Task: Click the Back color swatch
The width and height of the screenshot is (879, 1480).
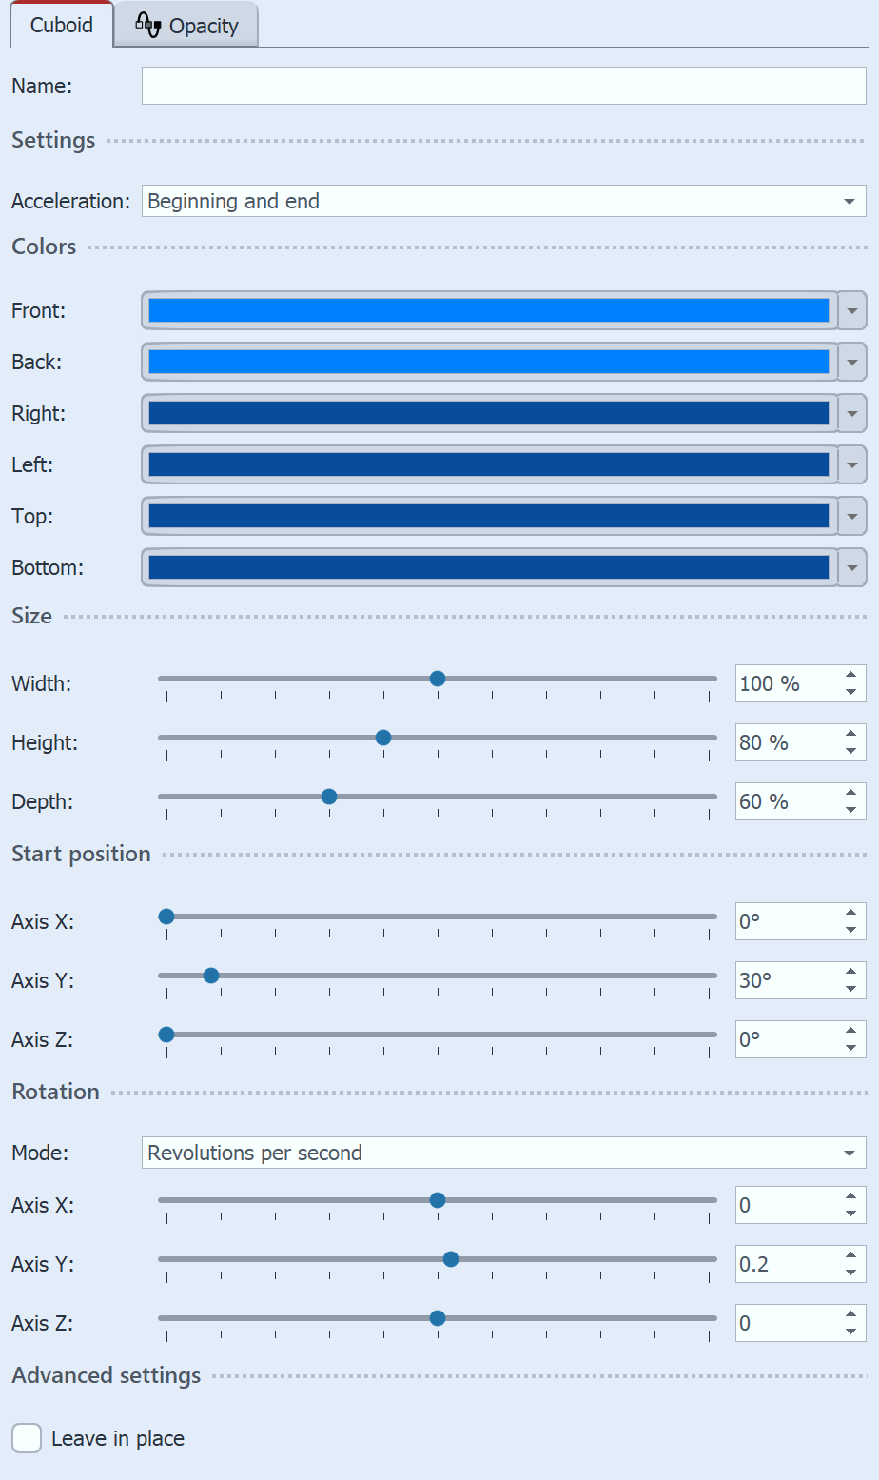Action: point(488,362)
